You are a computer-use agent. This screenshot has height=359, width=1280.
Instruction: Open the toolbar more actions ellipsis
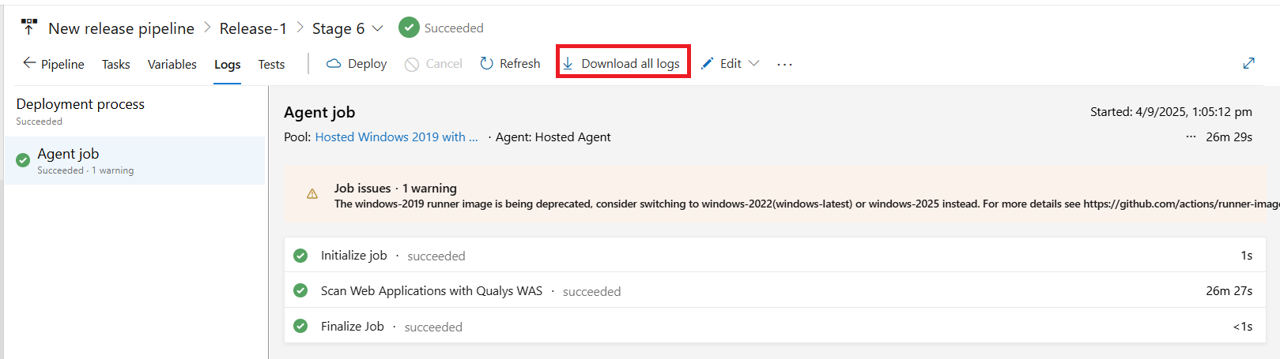[784, 64]
